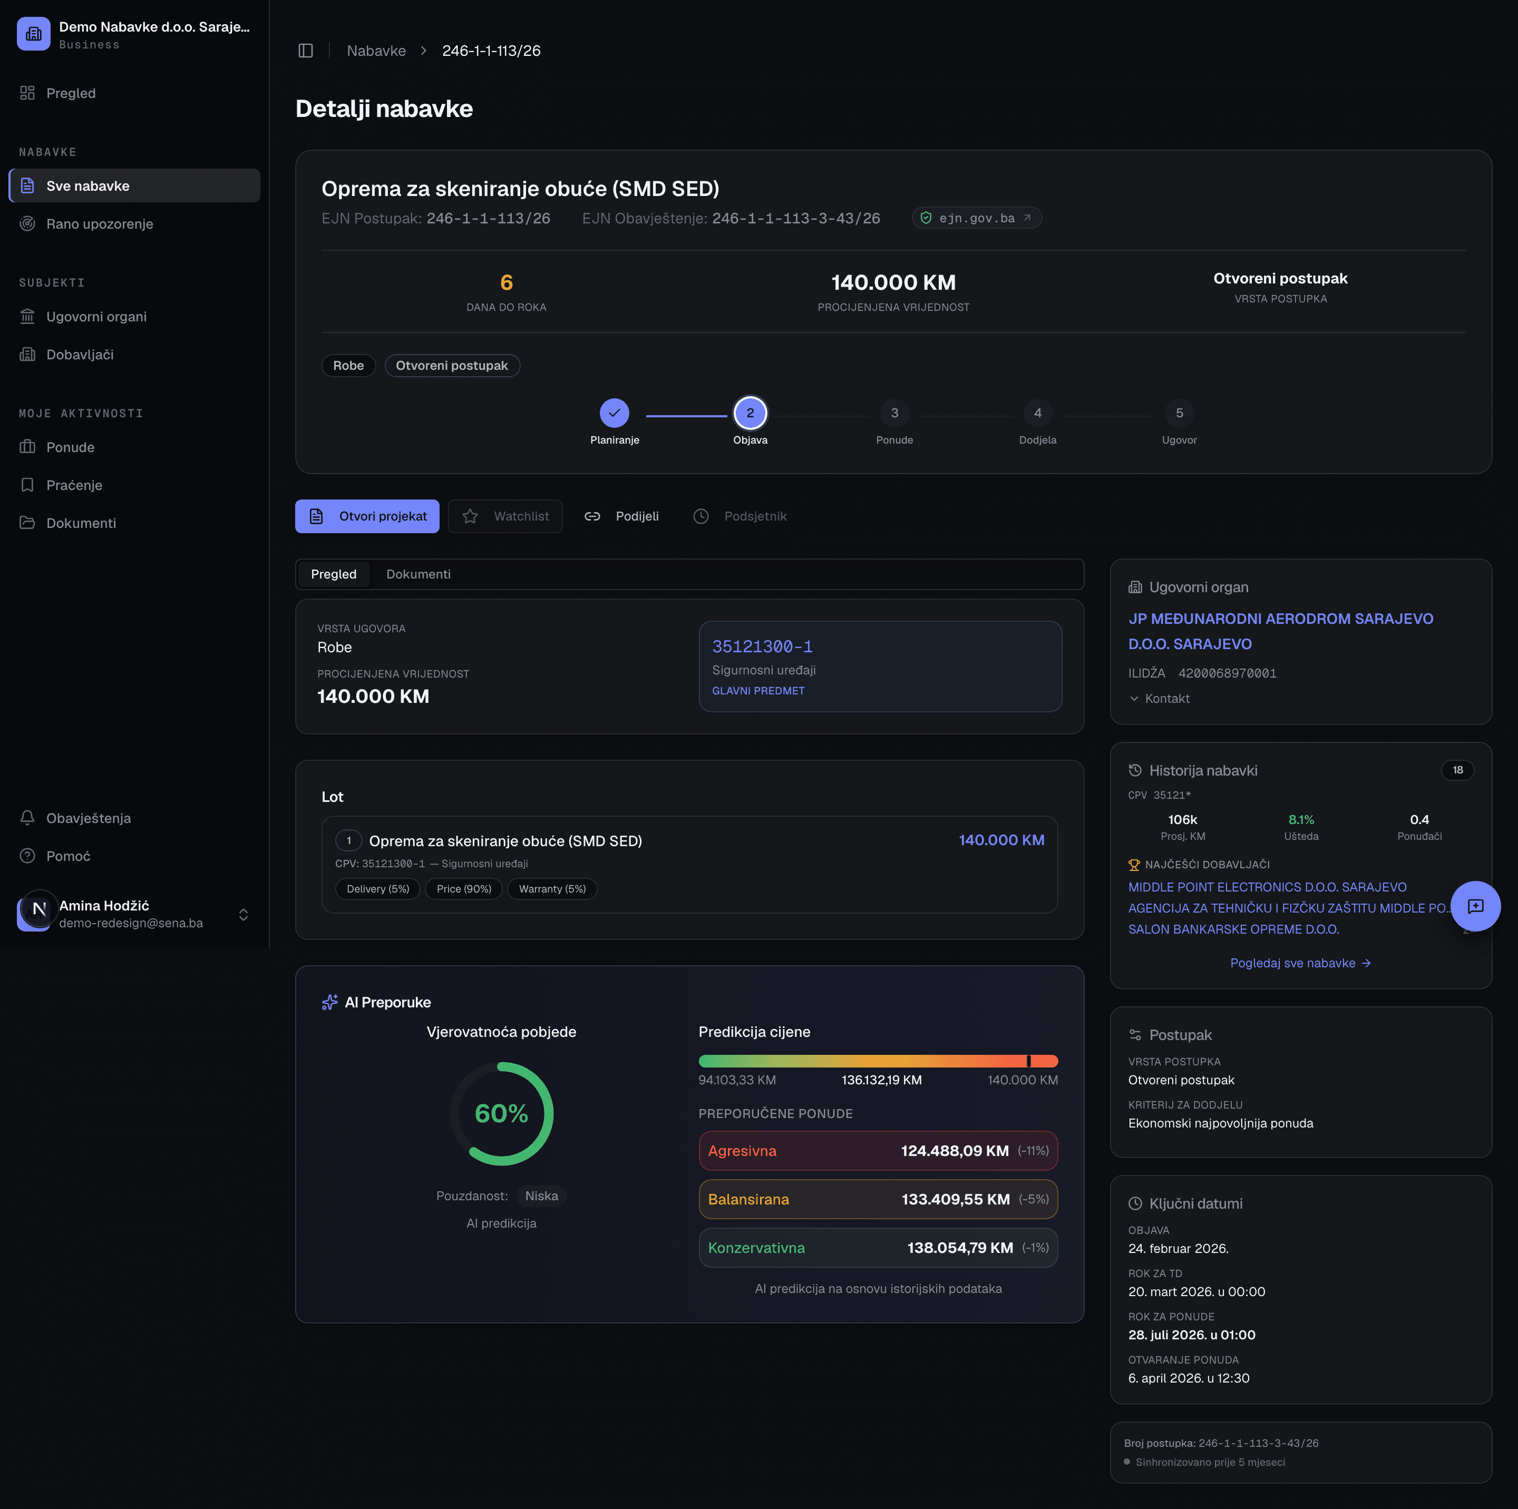Open Sve nabavke in the sidebar

pos(134,185)
